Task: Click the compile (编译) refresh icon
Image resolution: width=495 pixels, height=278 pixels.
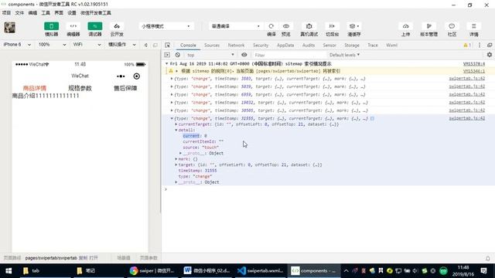Action: pyautogui.click(x=271, y=26)
